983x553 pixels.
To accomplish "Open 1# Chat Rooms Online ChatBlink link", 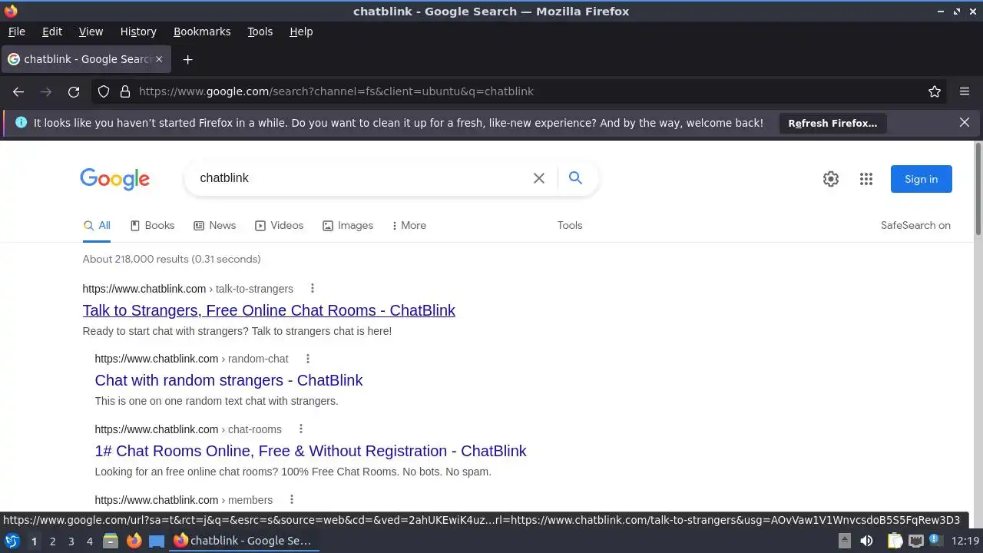I will pos(310,451).
